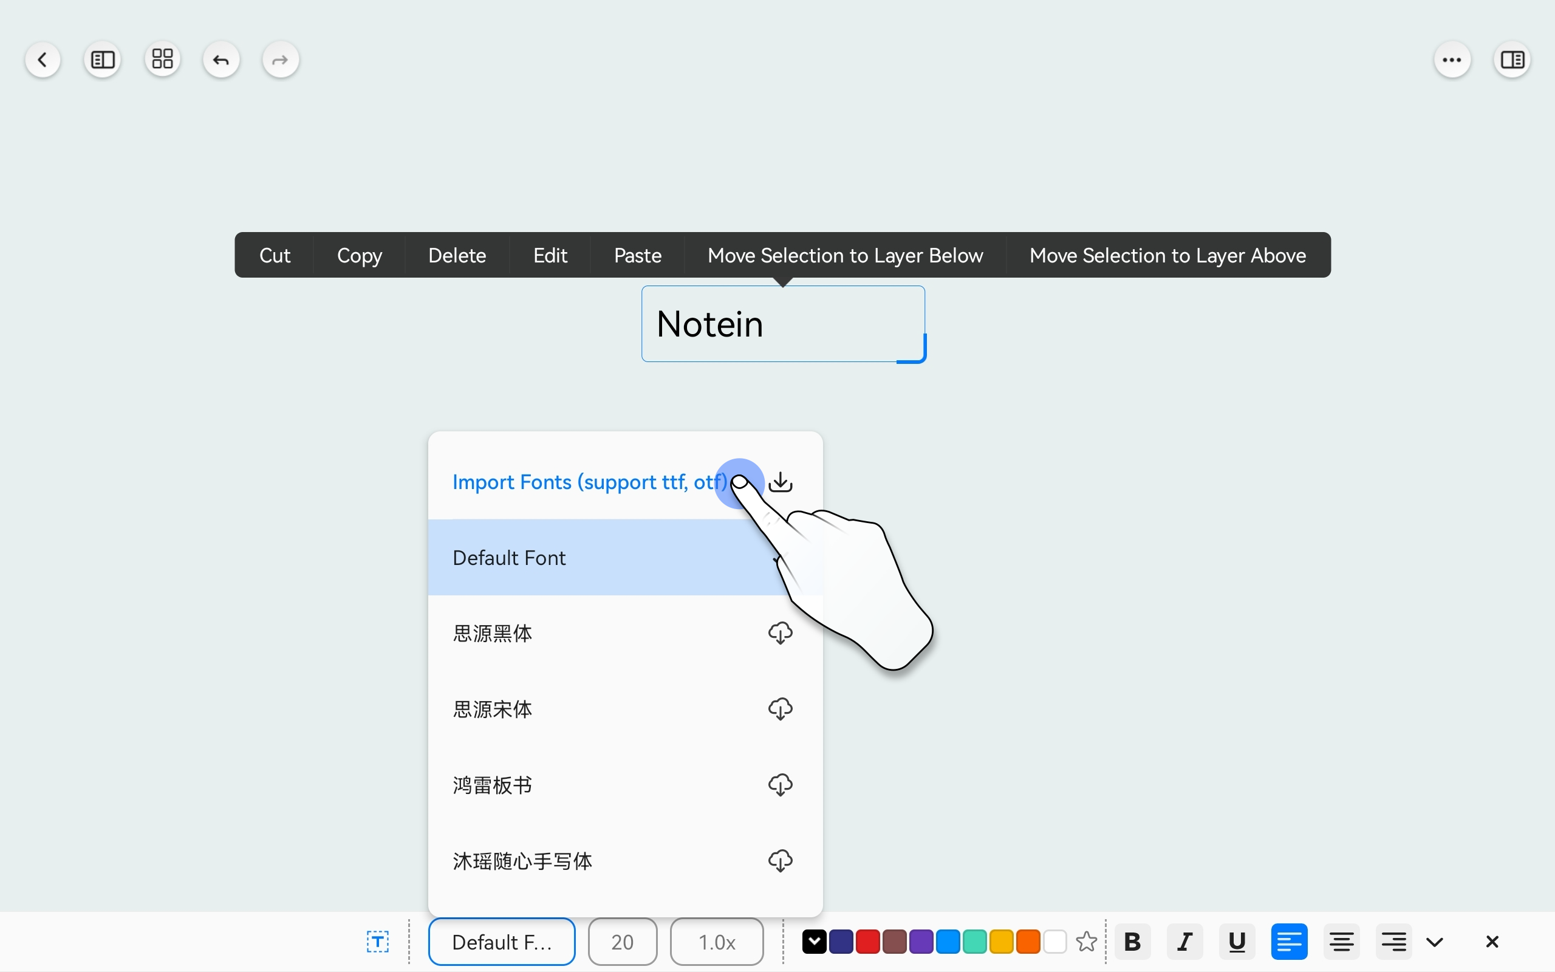This screenshot has height=972, width=1555.
Task: Open the Default Font dropdown
Action: pyautogui.click(x=502, y=942)
